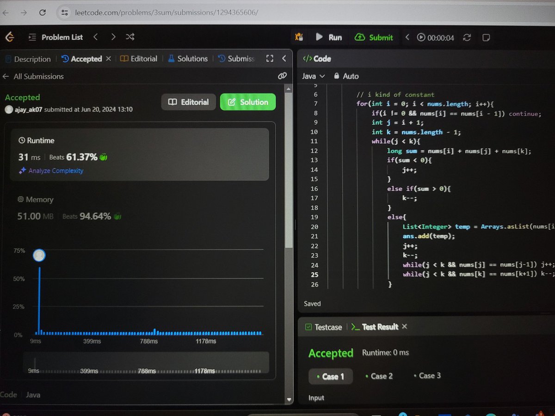Run the code
This screenshot has width=555, height=416.
(329, 37)
